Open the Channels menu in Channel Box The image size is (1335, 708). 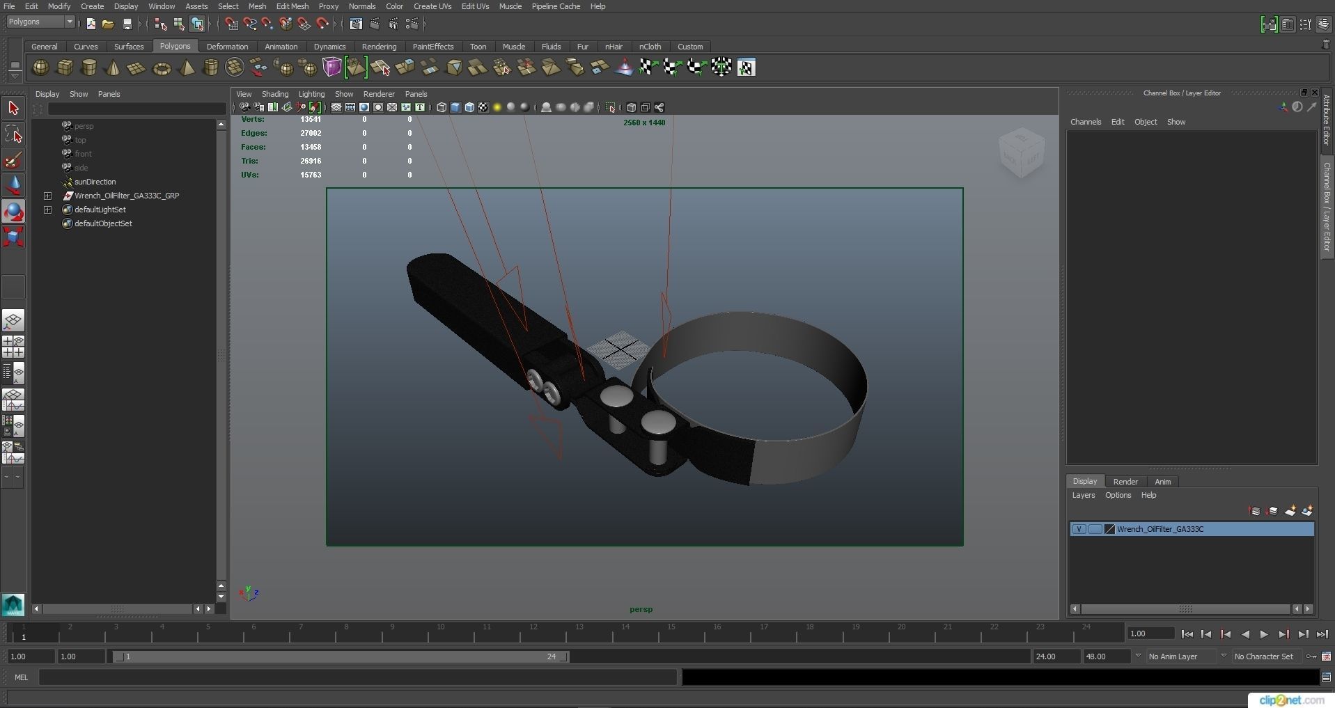point(1086,122)
